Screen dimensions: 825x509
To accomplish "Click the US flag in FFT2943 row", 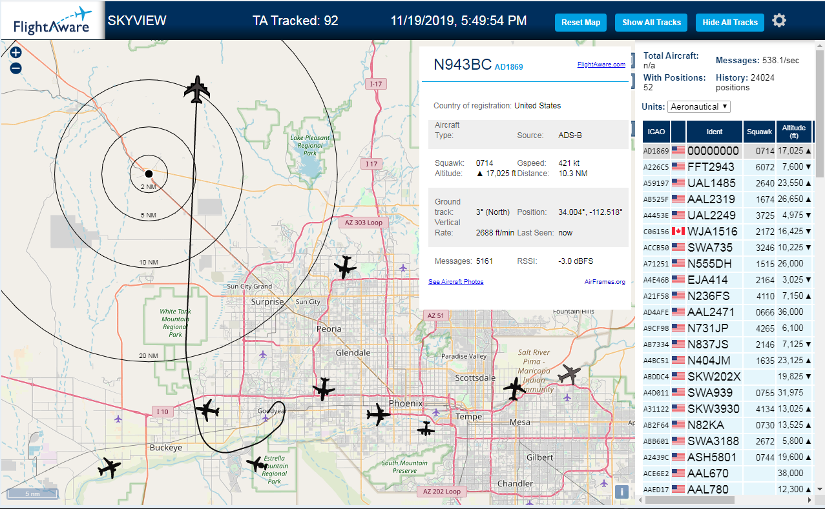I will [x=678, y=166].
